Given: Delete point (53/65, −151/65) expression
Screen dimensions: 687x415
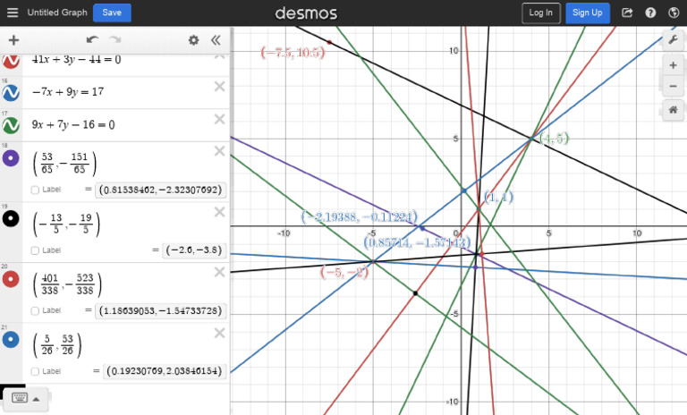Looking at the screenshot, I should tap(219, 151).
